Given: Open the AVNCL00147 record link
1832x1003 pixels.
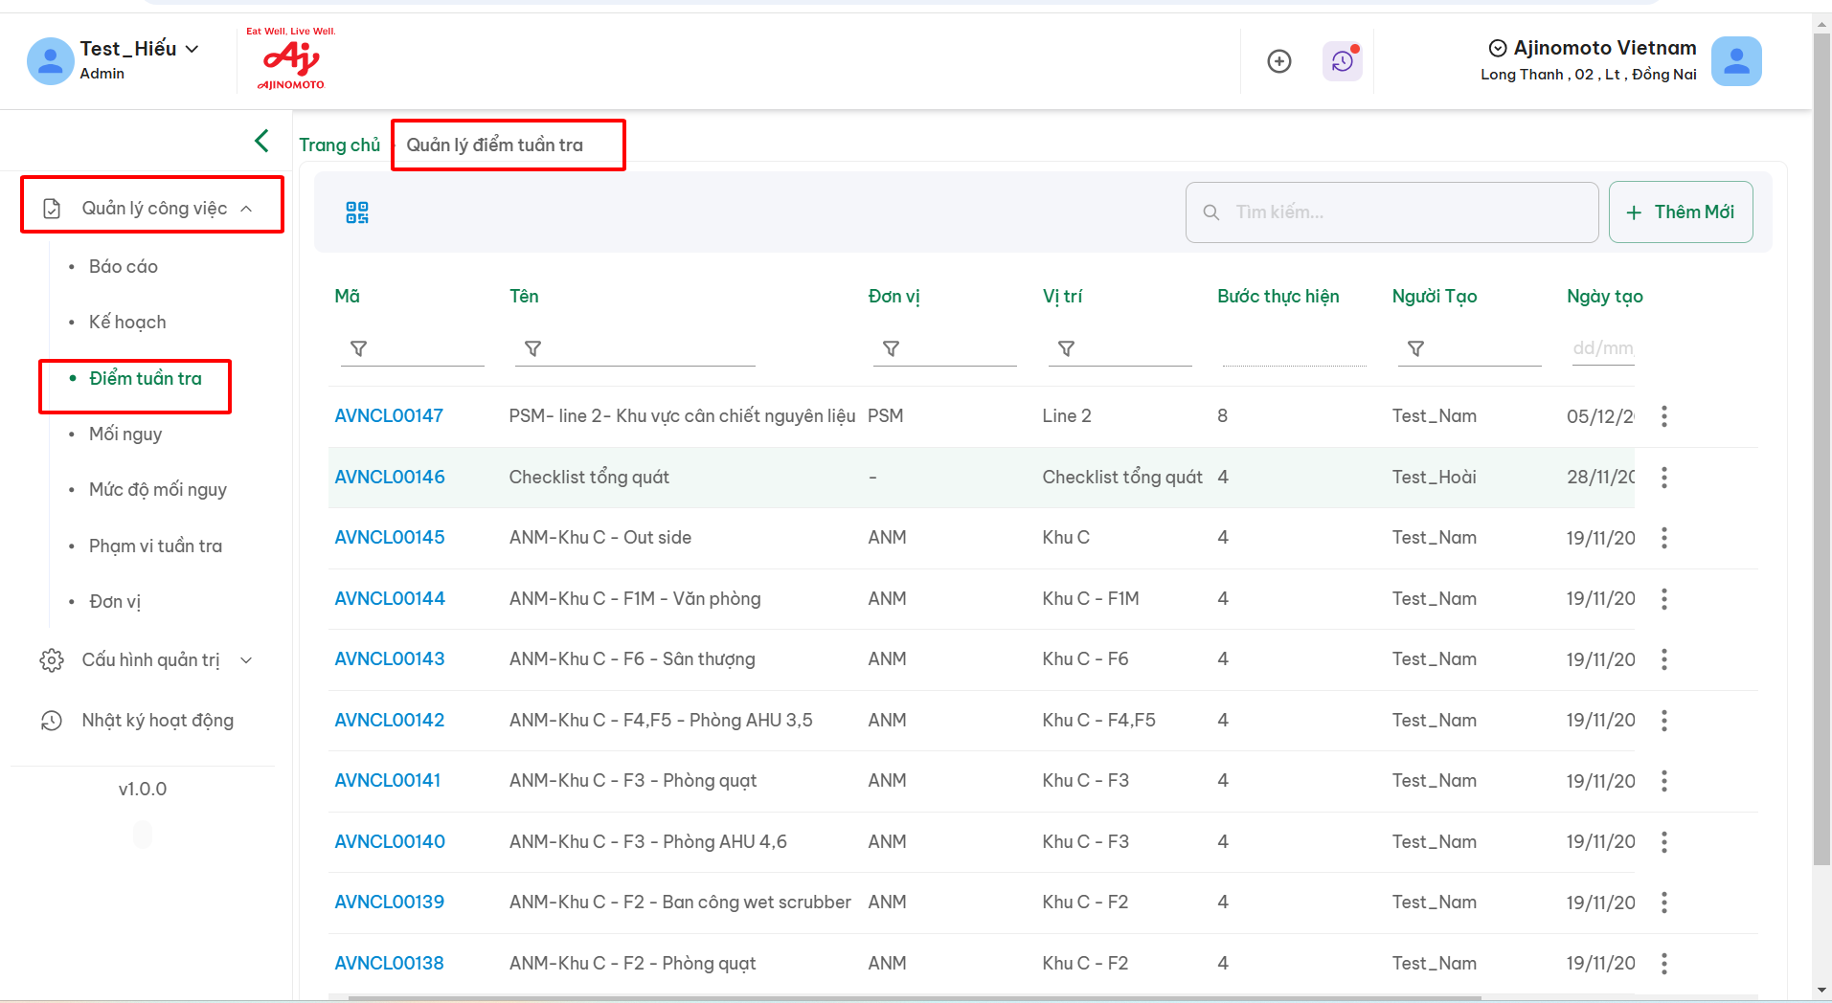Looking at the screenshot, I should click(389, 416).
